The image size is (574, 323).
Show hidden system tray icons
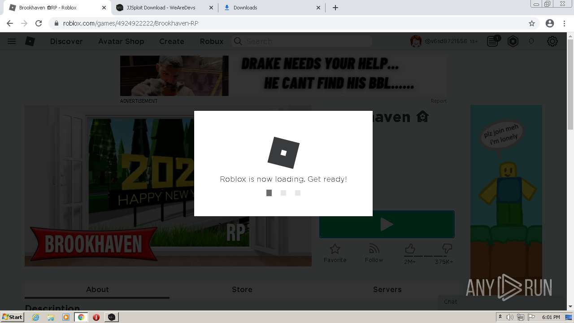[500, 317]
